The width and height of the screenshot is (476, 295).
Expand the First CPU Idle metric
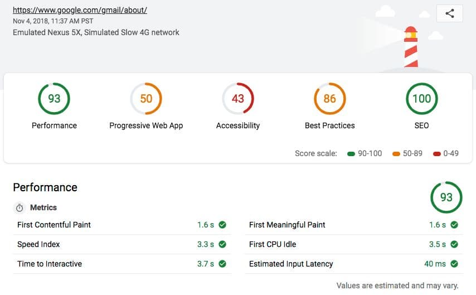(354, 244)
